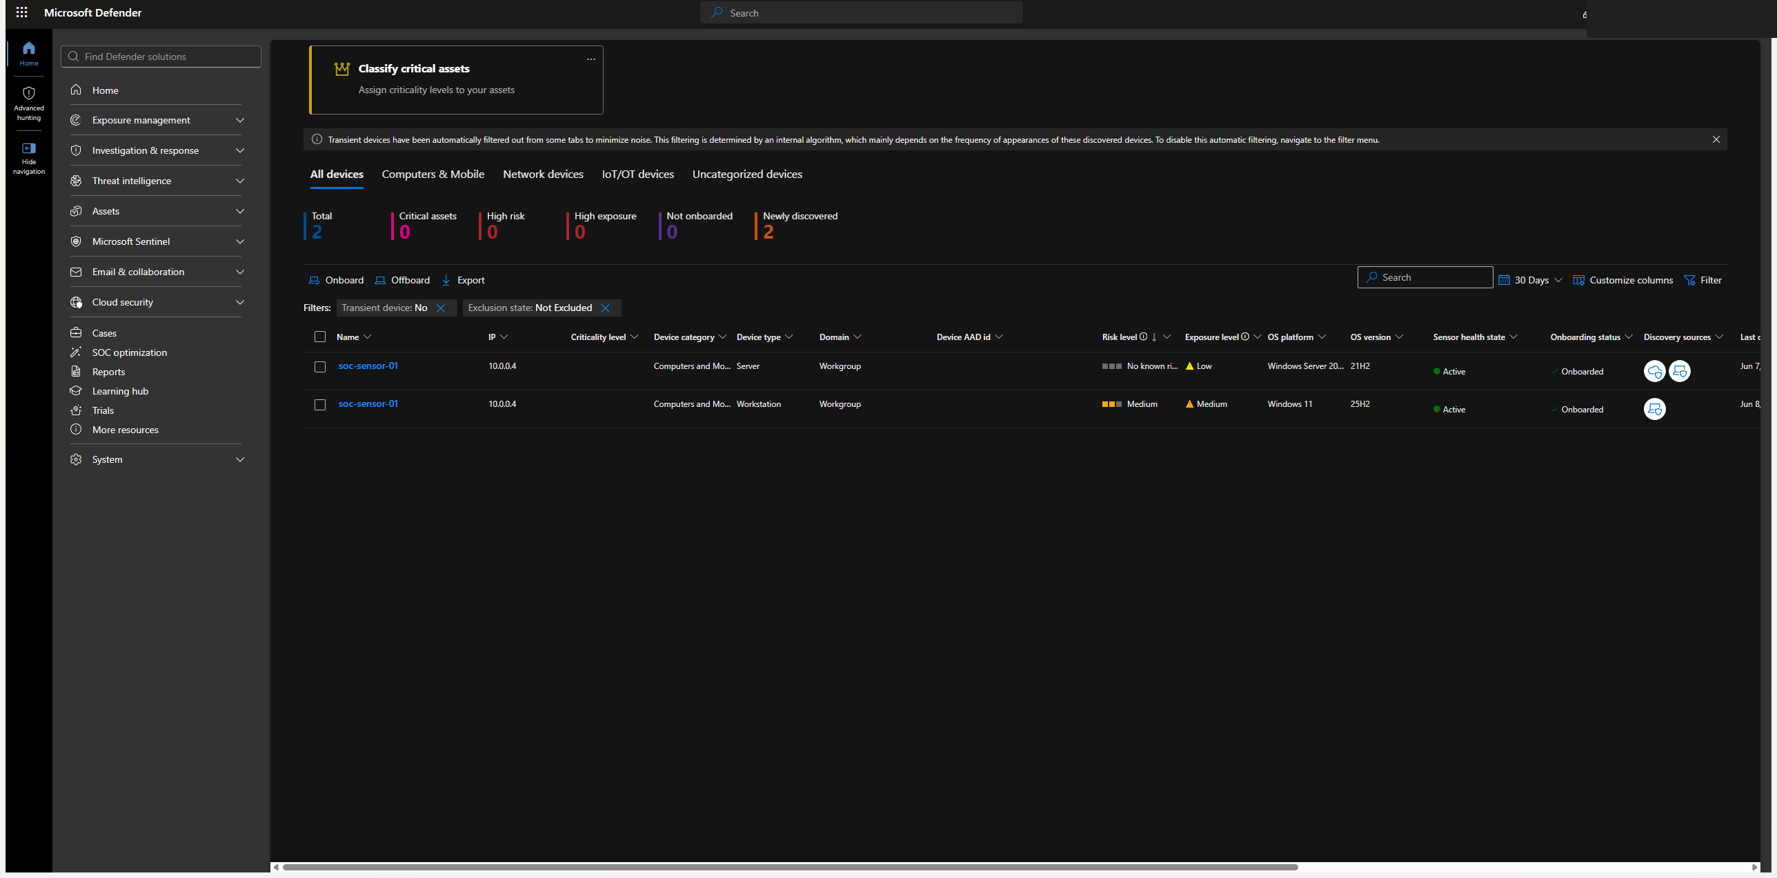Click the Find Defender solutions search box
Screen dimensions: 1777x878
161,57
